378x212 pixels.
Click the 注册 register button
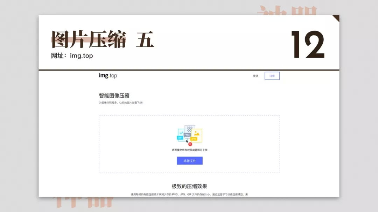(272, 76)
